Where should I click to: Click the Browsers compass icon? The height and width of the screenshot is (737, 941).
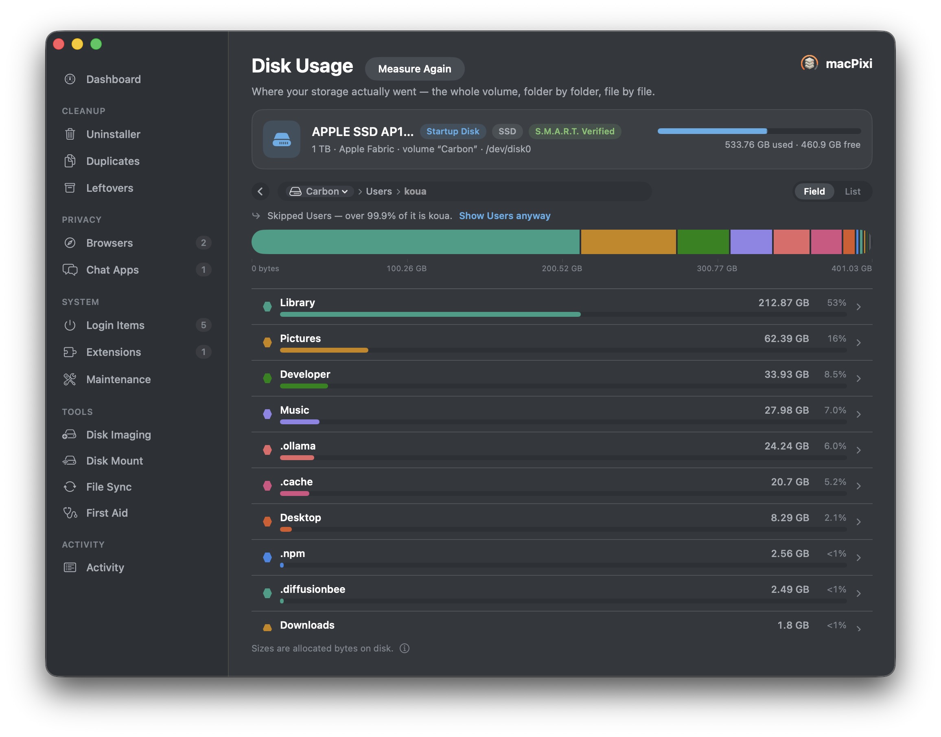[70, 243]
